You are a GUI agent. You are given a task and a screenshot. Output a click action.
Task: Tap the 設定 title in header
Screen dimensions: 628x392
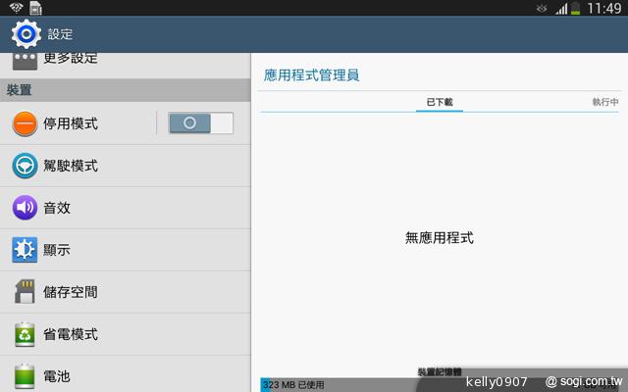tap(60, 34)
